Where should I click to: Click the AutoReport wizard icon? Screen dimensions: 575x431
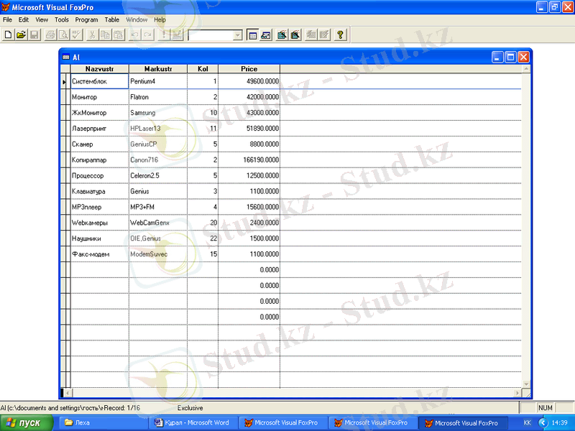325,34
